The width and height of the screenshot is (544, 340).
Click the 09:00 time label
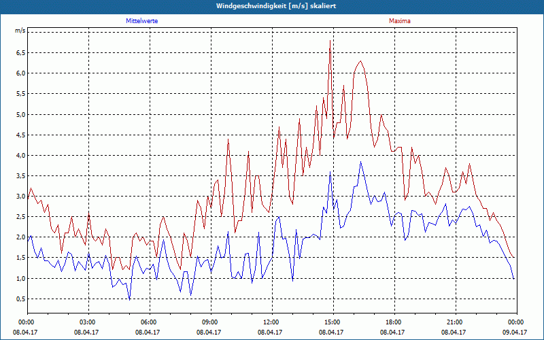click(x=211, y=322)
